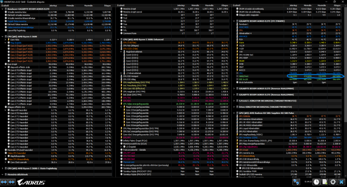Open sensor settings via the gear icon
The width and height of the screenshot is (347, 187).
click(x=333, y=182)
